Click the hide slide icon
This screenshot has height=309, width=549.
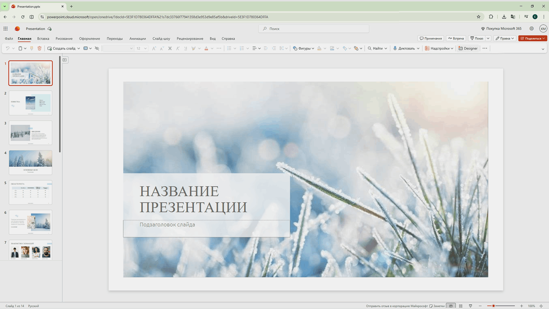[x=97, y=49]
